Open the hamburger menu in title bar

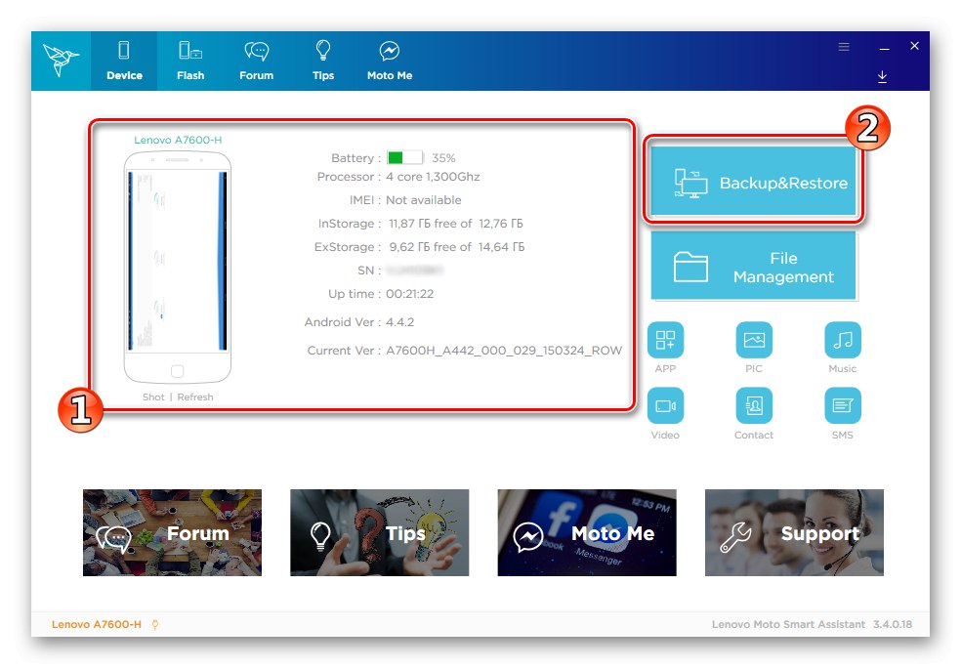(x=844, y=47)
